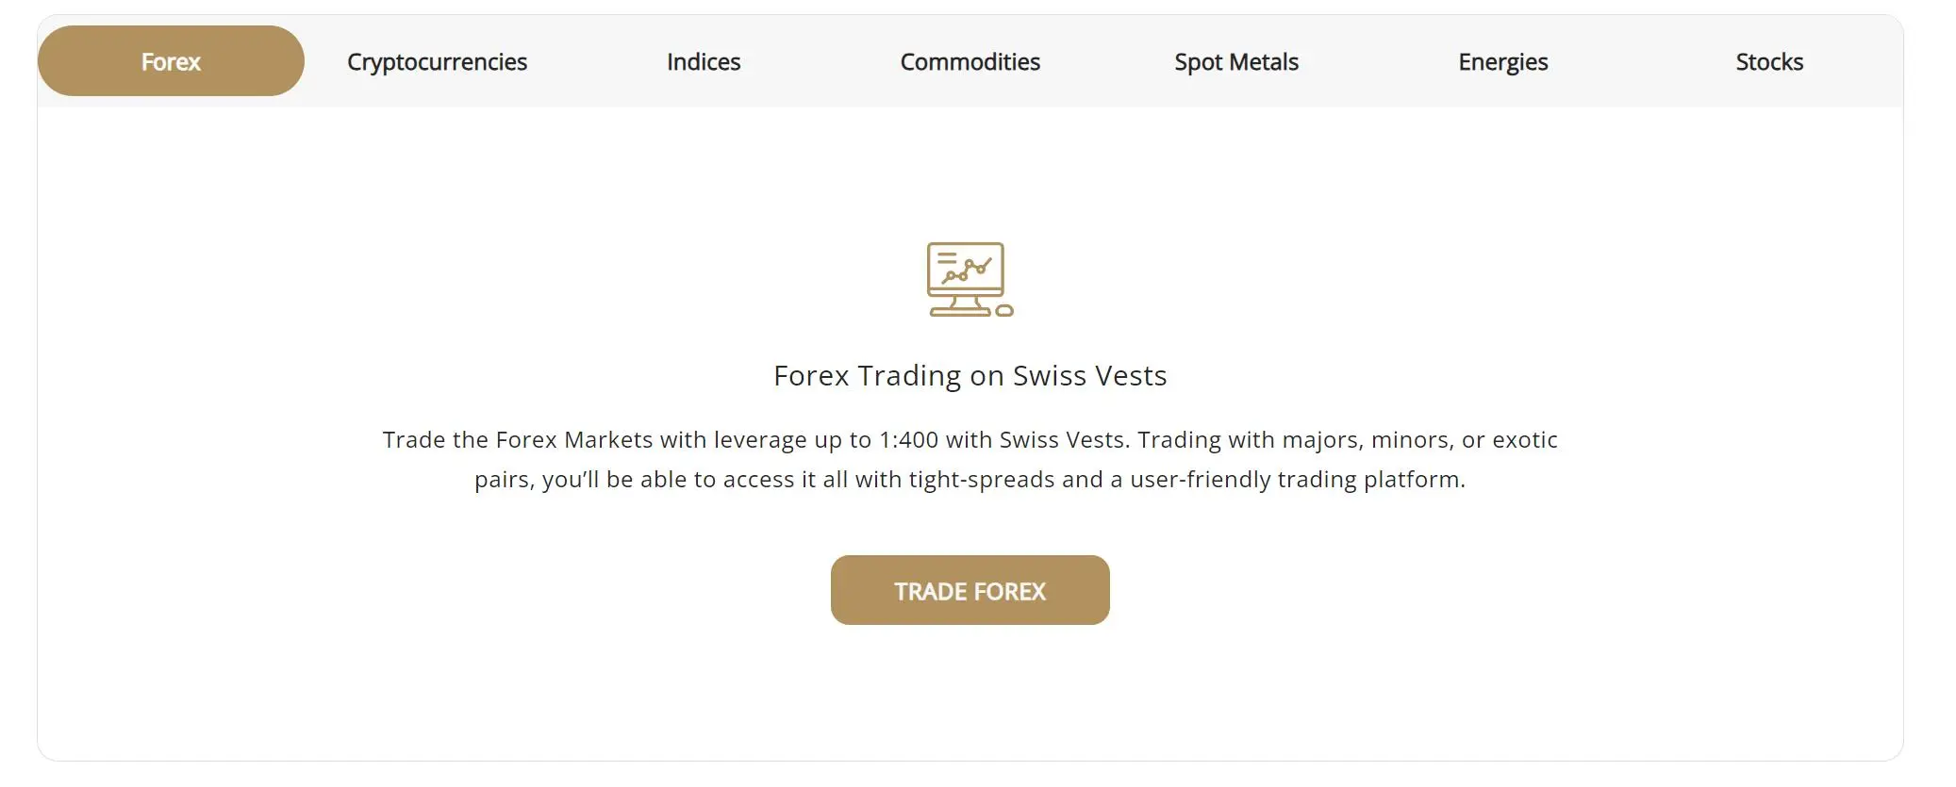
Task: Switch to the Cryptocurrencies tab
Action: point(437,61)
